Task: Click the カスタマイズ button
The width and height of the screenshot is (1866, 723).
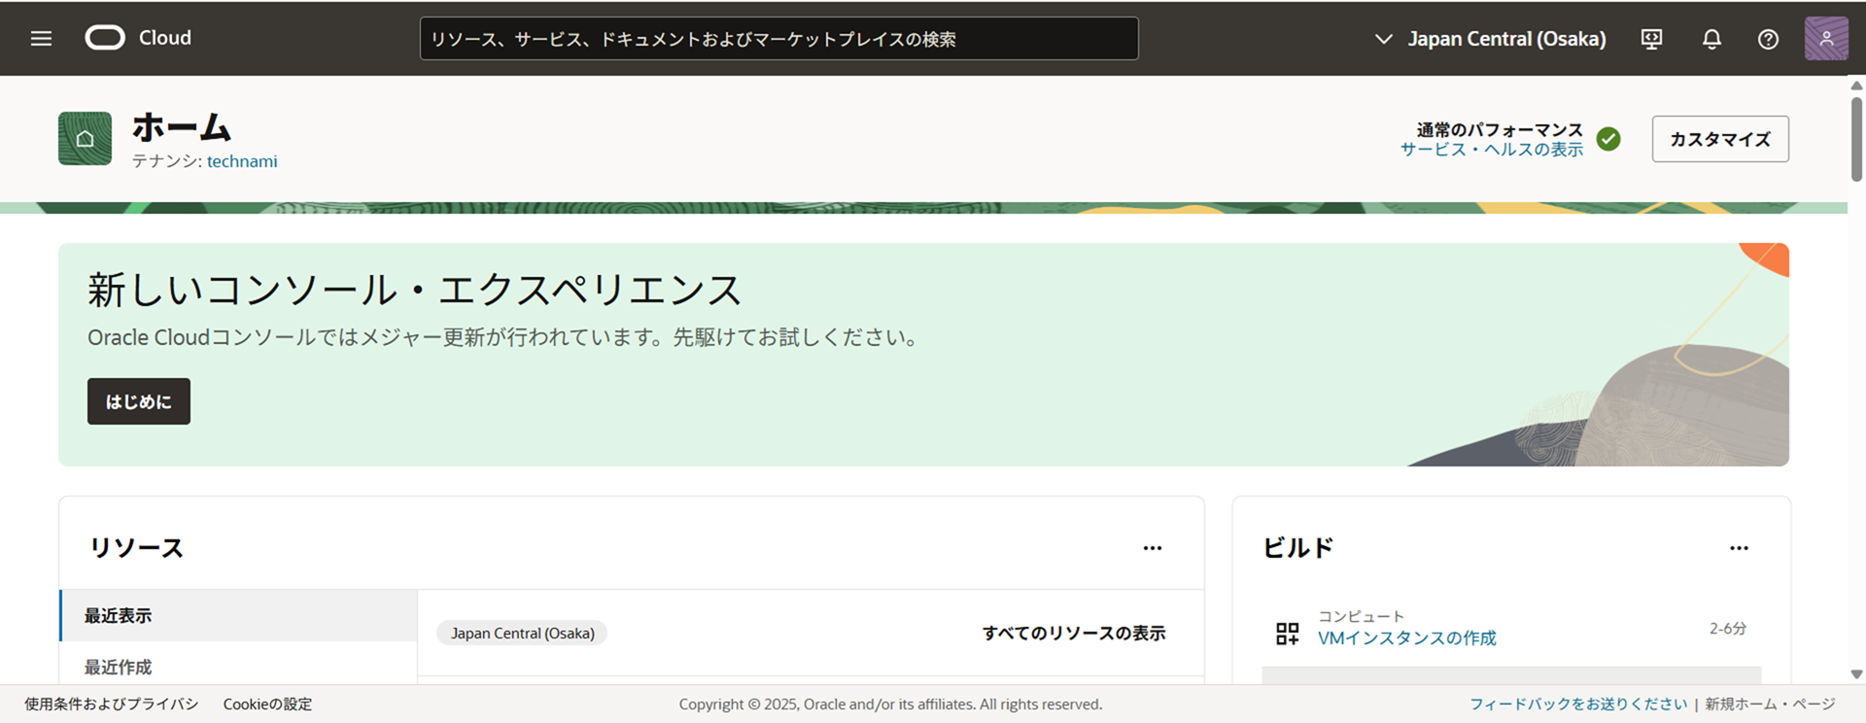Action: pyautogui.click(x=1720, y=139)
